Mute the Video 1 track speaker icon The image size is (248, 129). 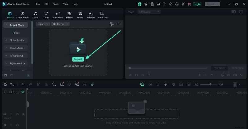tap(17, 114)
